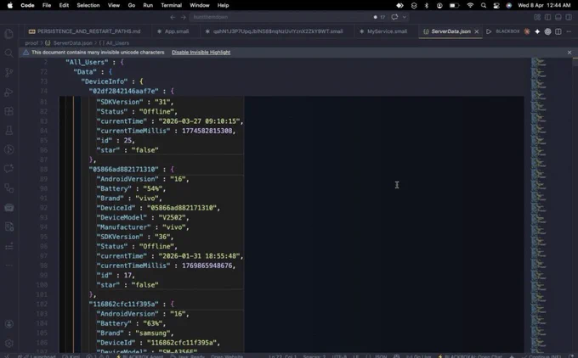
Task: Click the "02df2842146aaf7e" key line
Action: [131, 91]
